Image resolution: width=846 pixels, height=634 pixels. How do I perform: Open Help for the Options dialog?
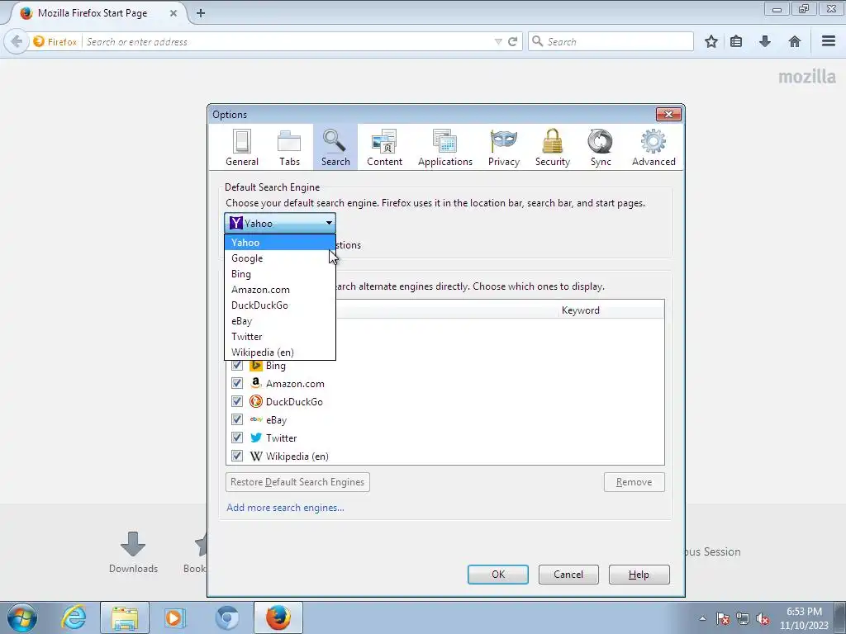[639, 575]
